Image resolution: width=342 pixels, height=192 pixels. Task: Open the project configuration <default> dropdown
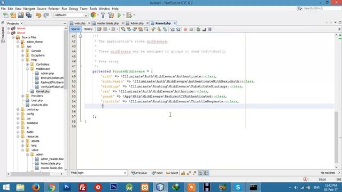click(71, 15)
